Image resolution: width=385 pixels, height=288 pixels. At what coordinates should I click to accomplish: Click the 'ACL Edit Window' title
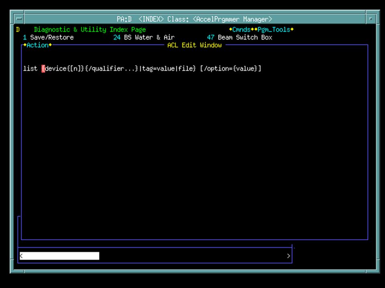195,45
